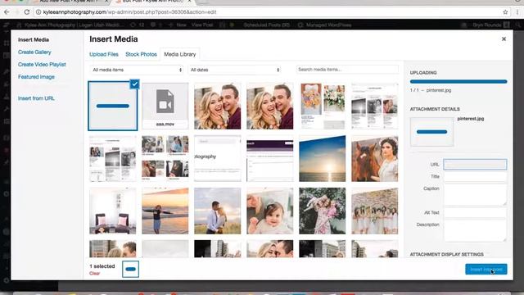
Task: Click the Alt Text input field
Action: 475,213
